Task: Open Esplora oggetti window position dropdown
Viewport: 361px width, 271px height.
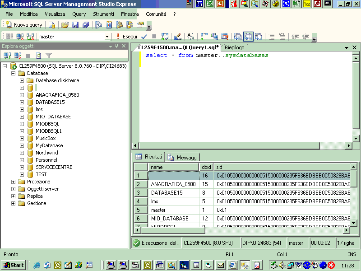Action: [x=111, y=46]
